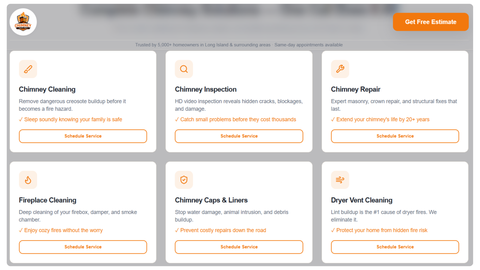Schedule Service for Chimney Cleaning
Viewport: 480px width, 270px height.
(83, 136)
